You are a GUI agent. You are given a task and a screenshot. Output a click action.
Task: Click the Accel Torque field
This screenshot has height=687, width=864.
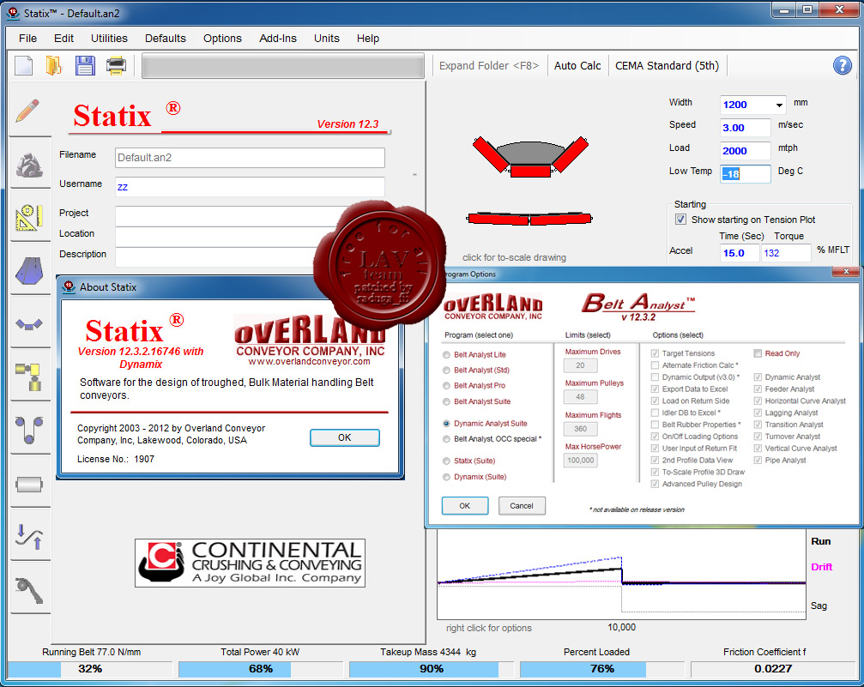[x=786, y=253]
